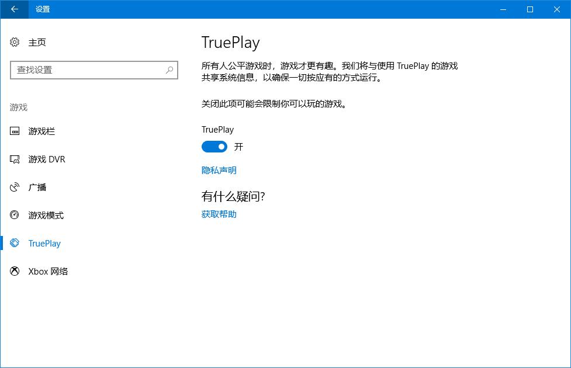This screenshot has height=368, width=571.
Task: Open the 游戏 DVR page
Action: (47, 159)
